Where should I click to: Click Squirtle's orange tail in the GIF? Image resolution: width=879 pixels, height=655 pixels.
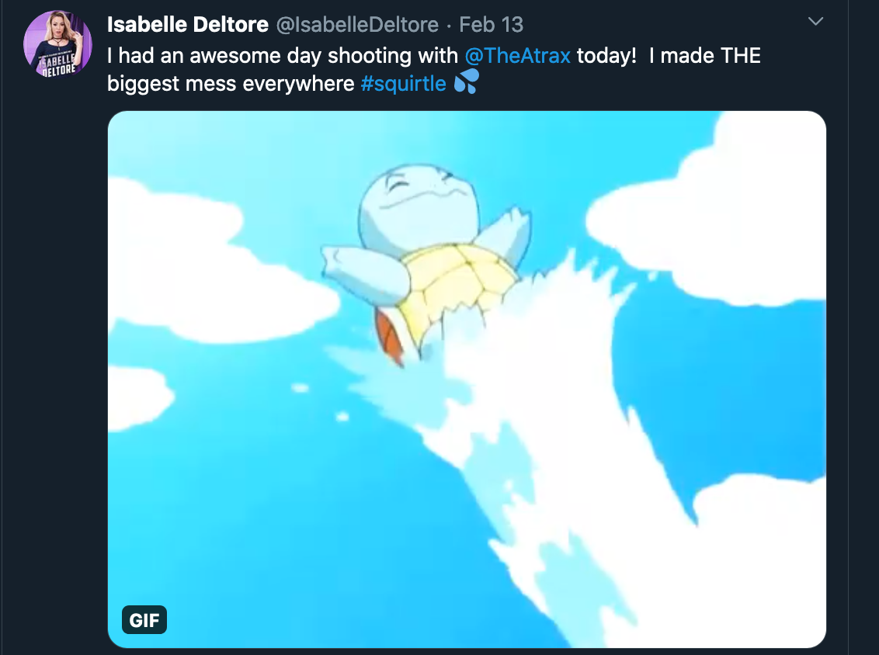[389, 338]
